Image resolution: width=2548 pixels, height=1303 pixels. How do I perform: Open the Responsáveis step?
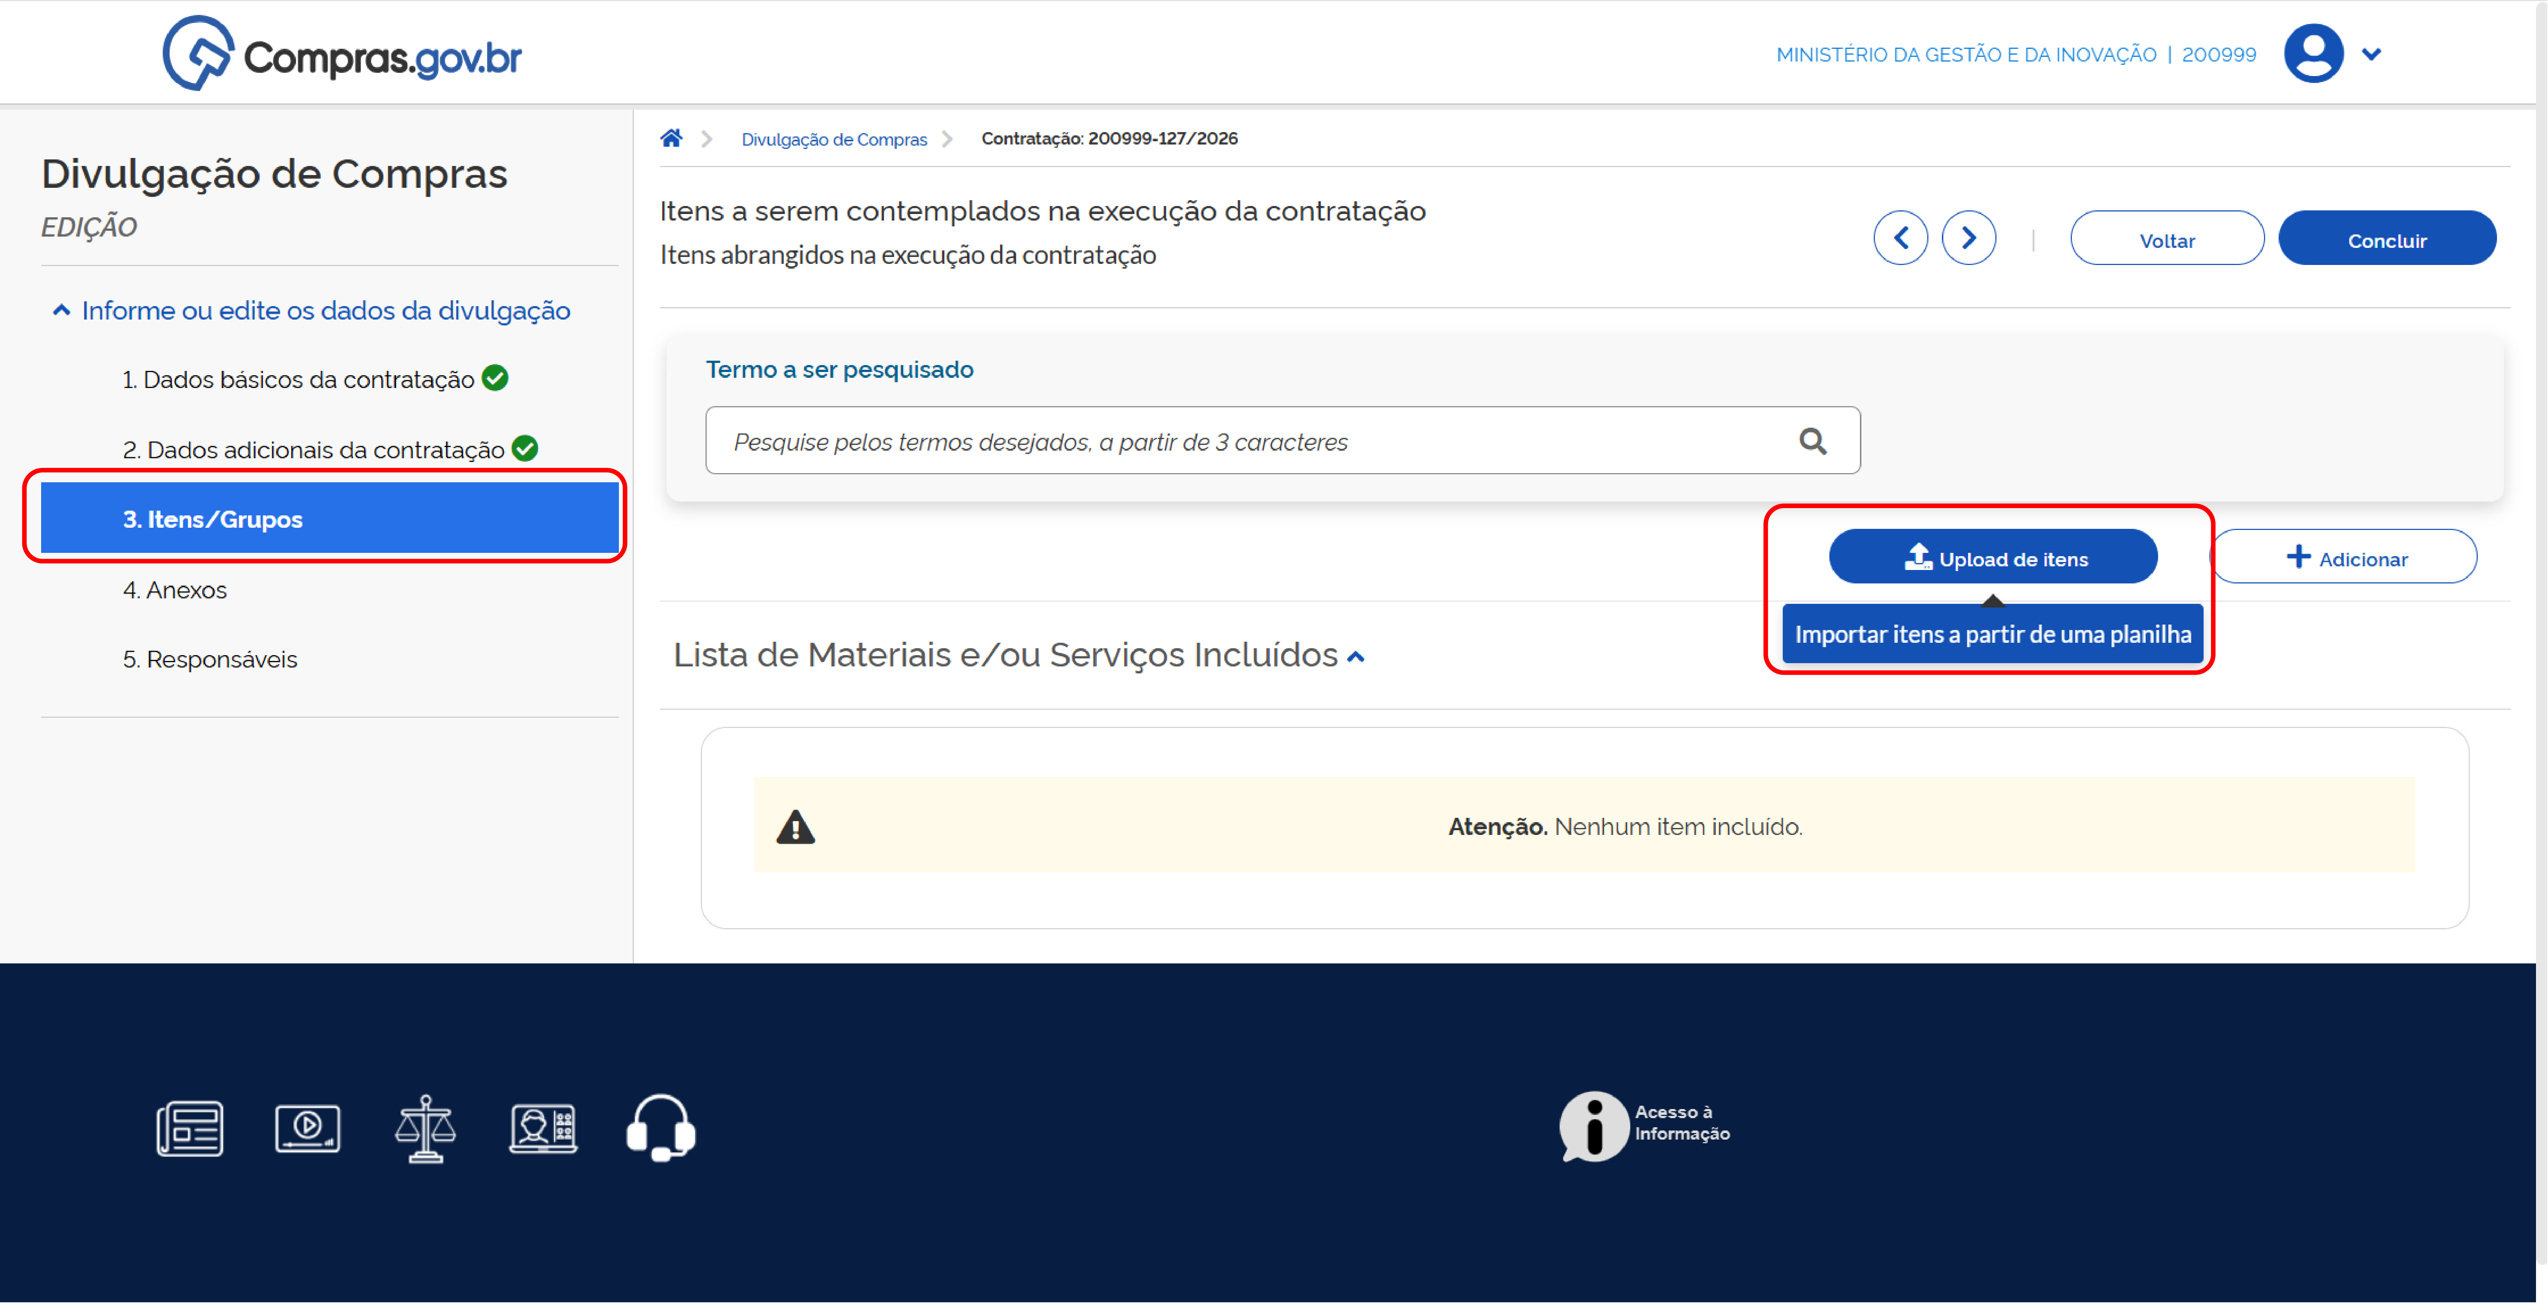(210, 660)
